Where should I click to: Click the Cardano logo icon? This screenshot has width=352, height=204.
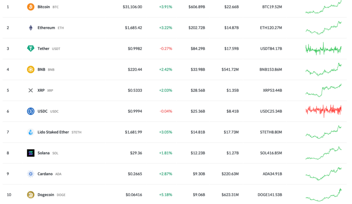[31, 174]
